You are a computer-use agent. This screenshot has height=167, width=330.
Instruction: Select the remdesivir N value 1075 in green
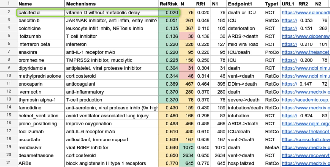187,147
